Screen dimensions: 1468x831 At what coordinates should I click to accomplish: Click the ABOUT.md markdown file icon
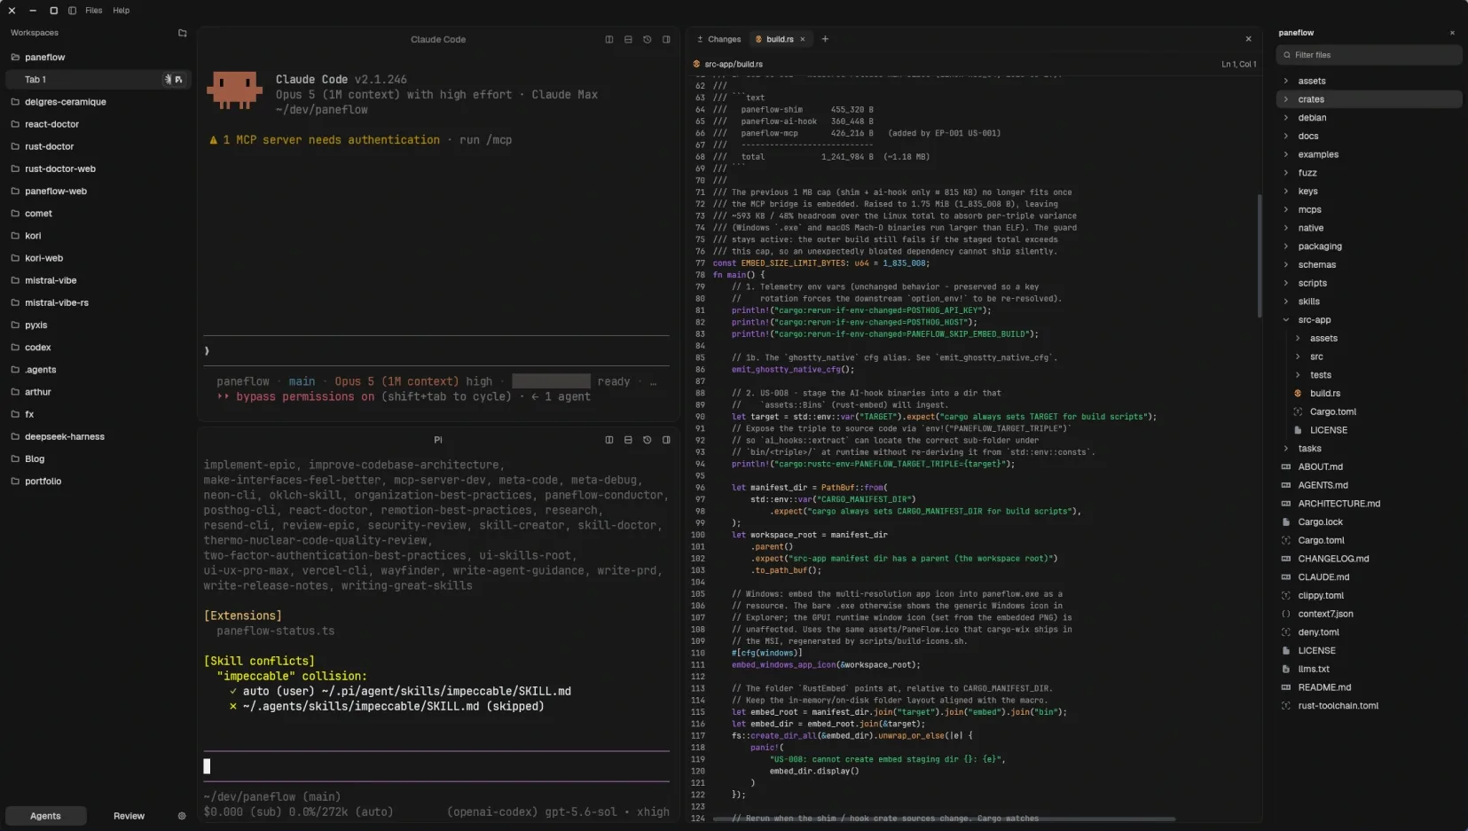coord(1286,466)
